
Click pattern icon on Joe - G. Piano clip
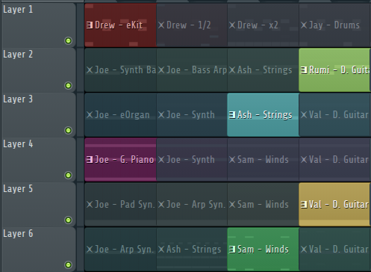click(x=90, y=160)
